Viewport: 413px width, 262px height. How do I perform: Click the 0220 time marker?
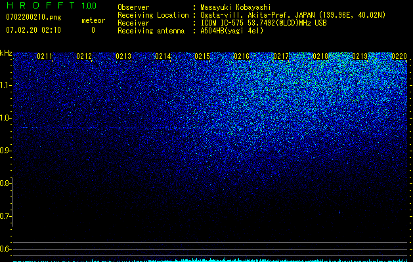[x=399, y=56]
